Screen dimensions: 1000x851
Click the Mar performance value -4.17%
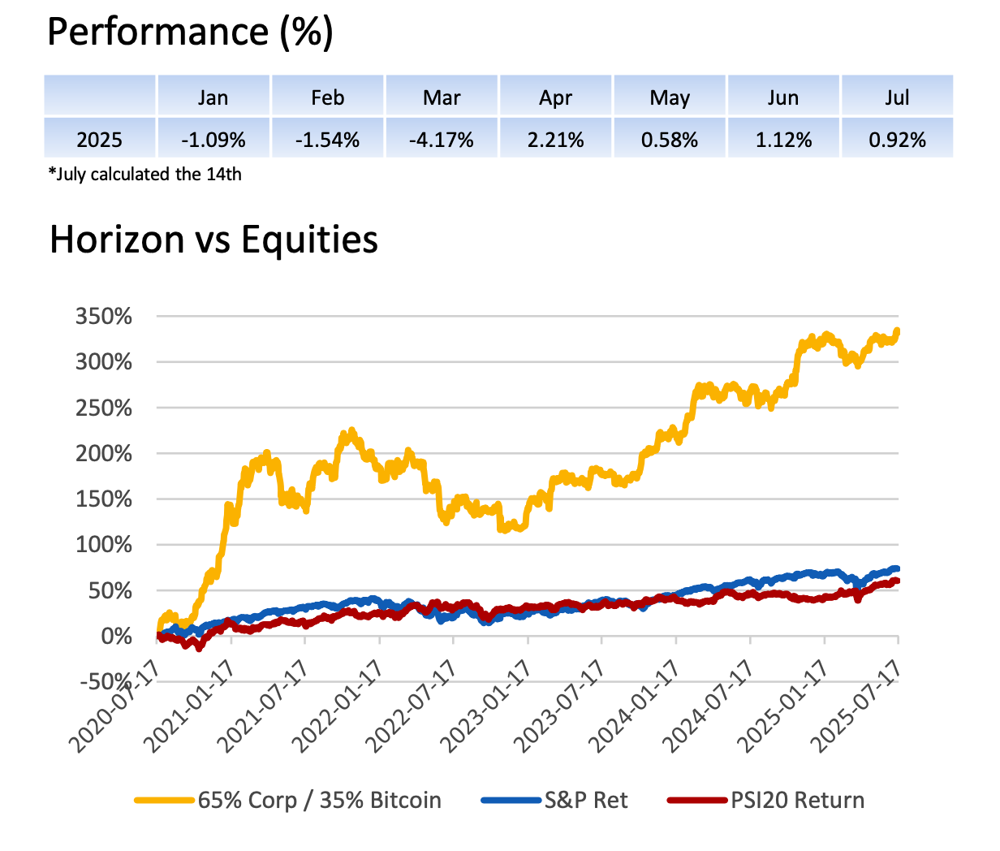point(442,140)
